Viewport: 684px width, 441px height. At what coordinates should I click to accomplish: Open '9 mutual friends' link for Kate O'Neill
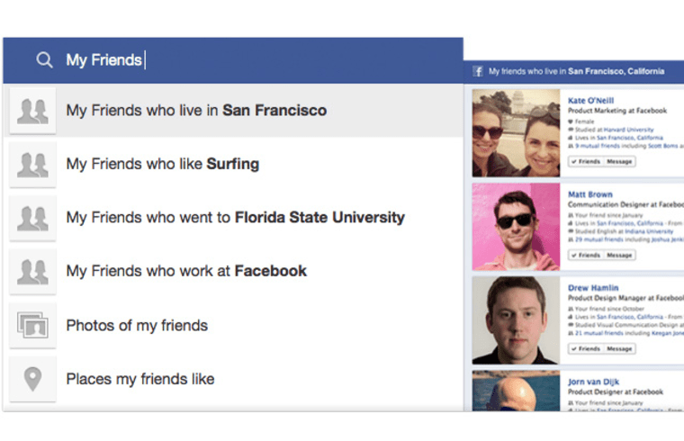tap(599, 146)
